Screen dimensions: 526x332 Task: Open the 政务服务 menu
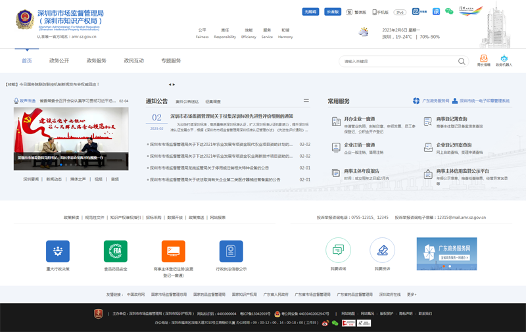point(96,60)
